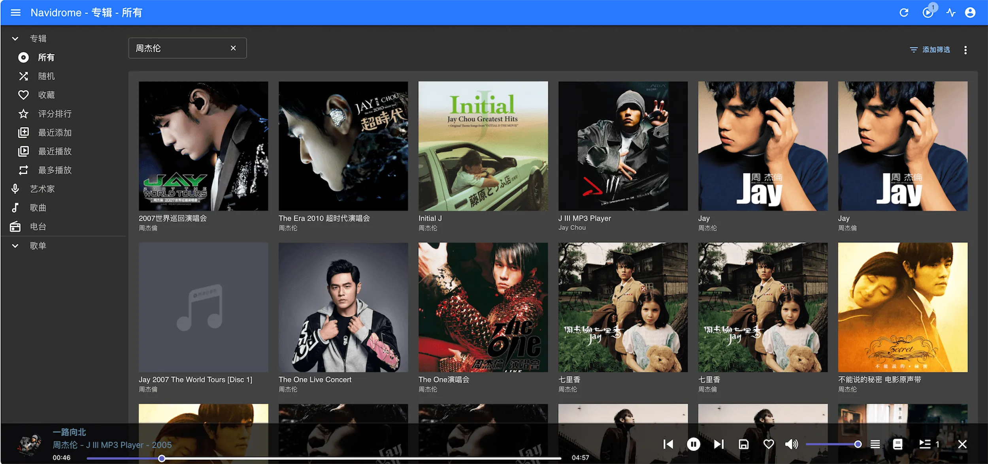988x464 pixels.
Task: Open the activity monitor icon
Action: (x=951, y=13)
